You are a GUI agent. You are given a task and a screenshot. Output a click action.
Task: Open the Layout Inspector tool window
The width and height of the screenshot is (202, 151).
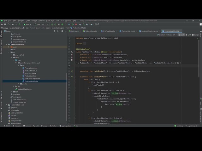coord(192,126)
